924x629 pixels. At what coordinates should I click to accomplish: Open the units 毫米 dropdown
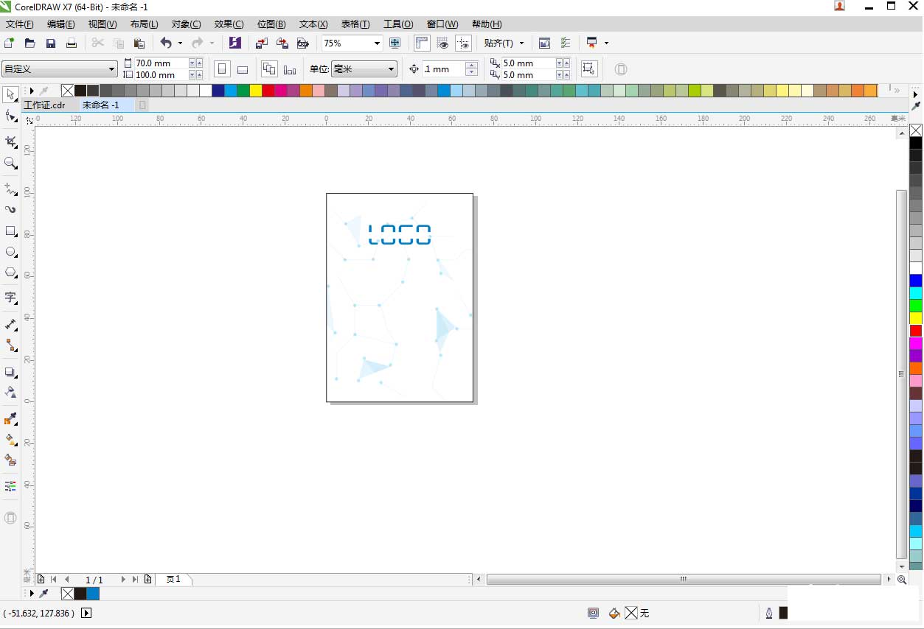[392, 69]
